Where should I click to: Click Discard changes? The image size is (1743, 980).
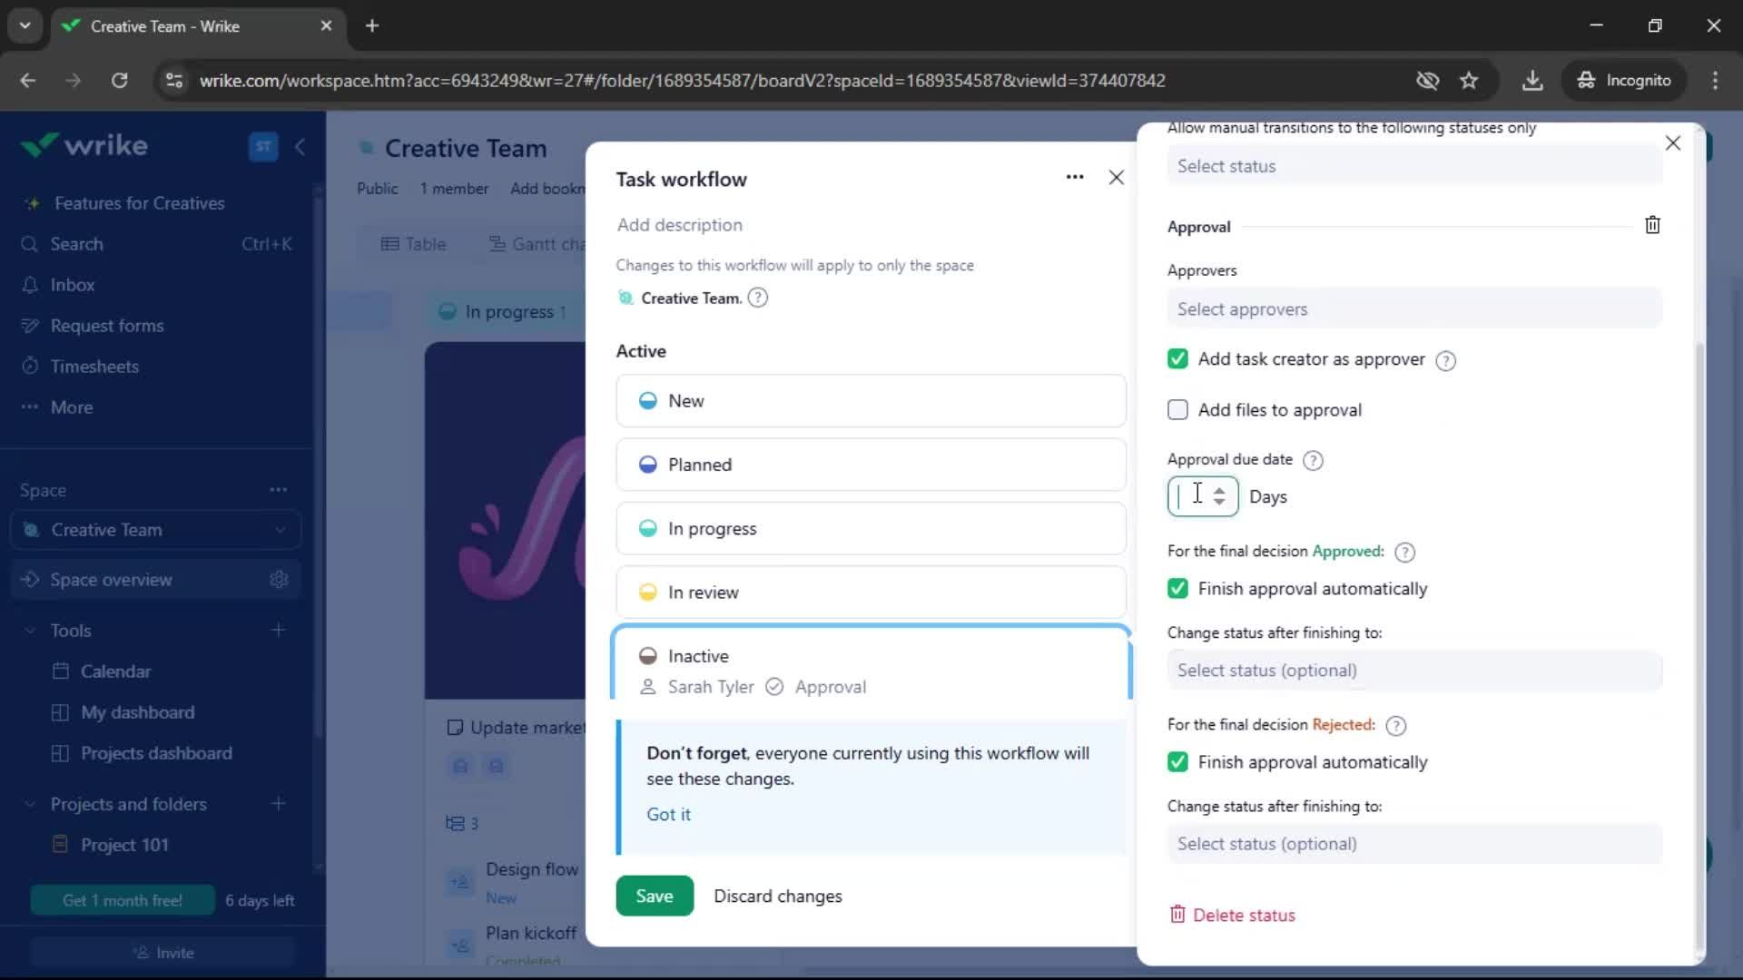[778, 897]
